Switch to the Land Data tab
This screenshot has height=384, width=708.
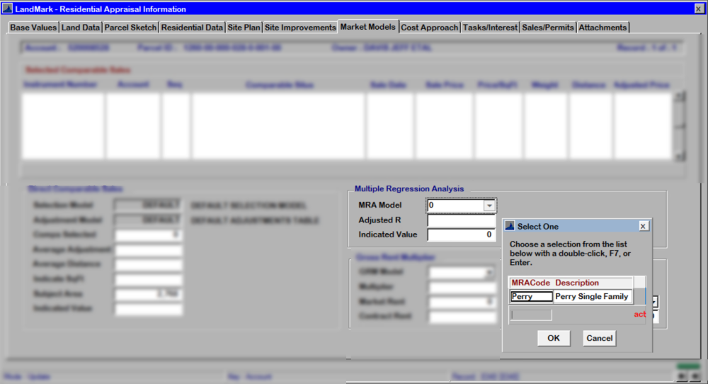(x=81, y=28)
